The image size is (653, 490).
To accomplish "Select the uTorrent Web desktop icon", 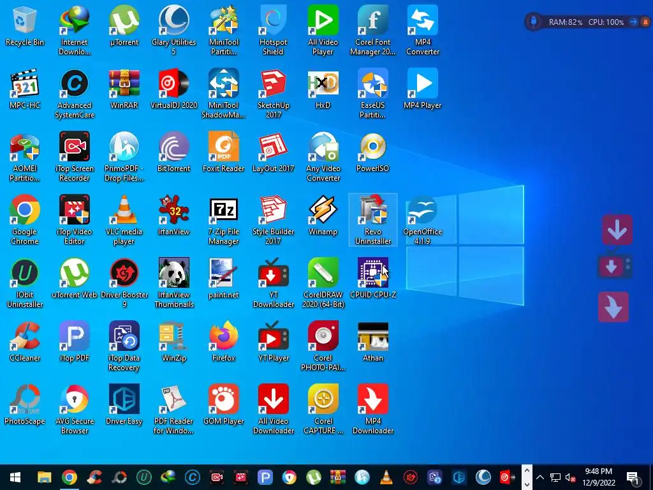I will point(74,278).
